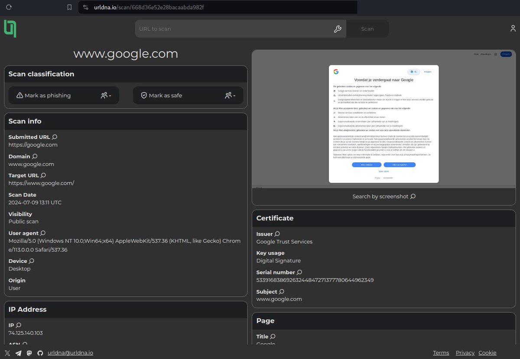Click the safe votes count icon
Image resolution: width=520 pixels, height=359 pixels.
point(228,95)
